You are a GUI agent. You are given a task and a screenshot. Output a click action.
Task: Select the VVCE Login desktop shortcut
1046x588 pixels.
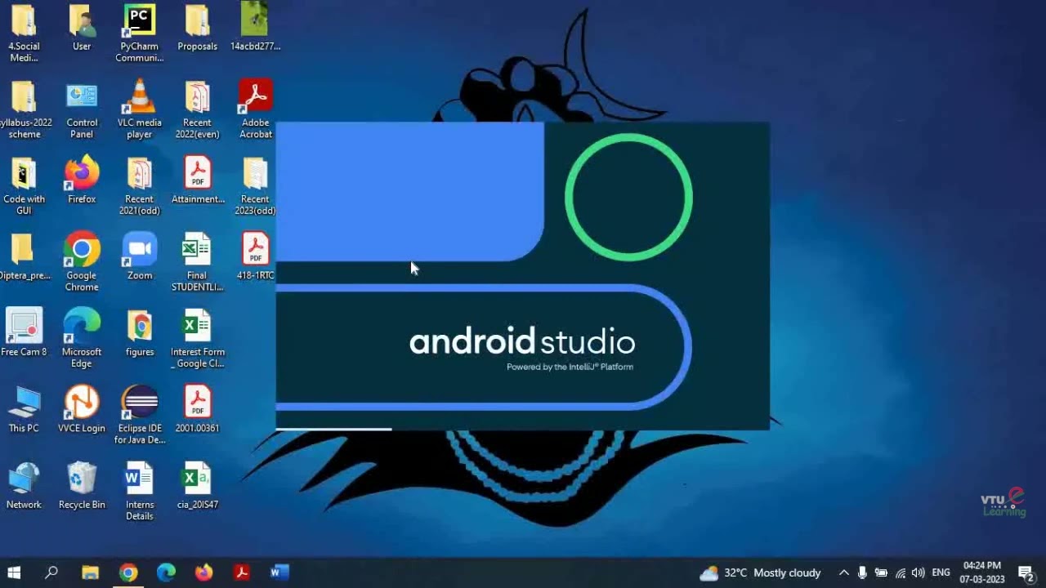[82, 409]
